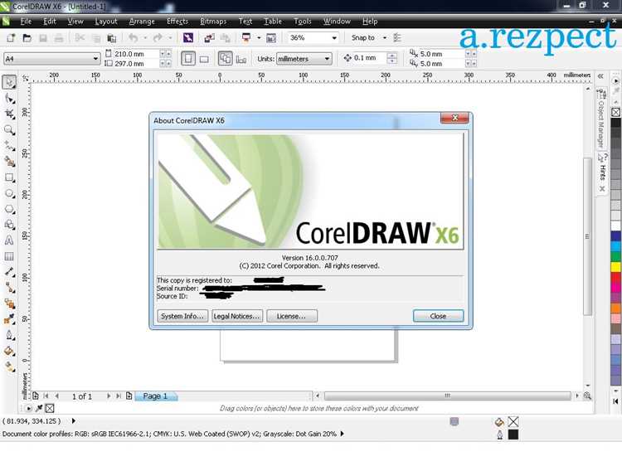Click the License button
This screenshot has height=466, width=622.
point(292,316)
